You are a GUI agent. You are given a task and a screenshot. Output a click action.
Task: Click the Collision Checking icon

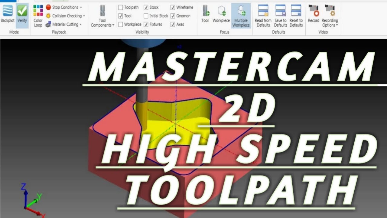(48, 16)
